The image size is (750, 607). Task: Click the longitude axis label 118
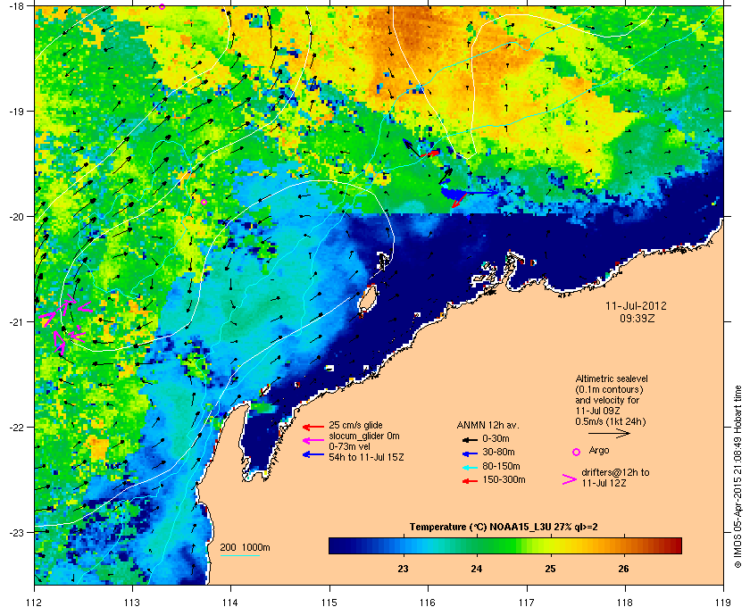click(x=625, y=603)
